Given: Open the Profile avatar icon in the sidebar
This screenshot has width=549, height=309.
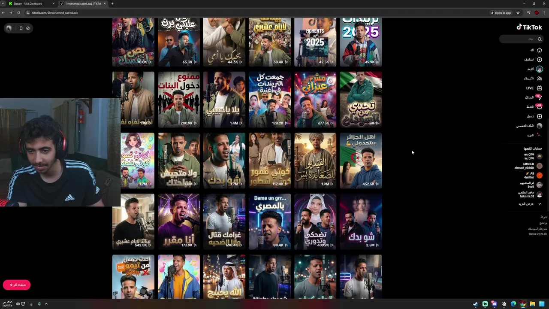Looking at the screenshot, I should point(540,126).
